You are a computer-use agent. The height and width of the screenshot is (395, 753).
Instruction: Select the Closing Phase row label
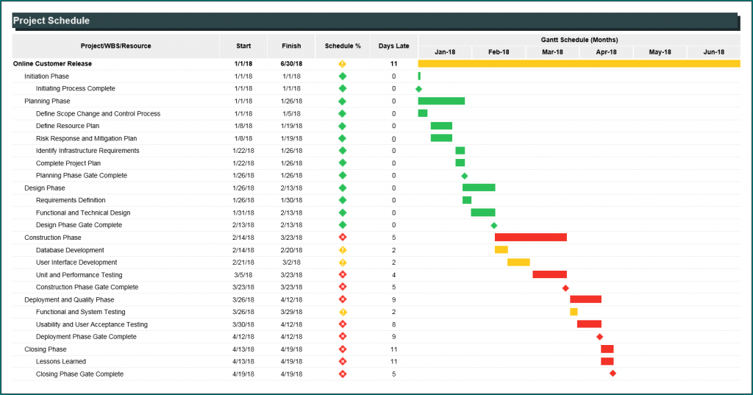click(45, 349)
